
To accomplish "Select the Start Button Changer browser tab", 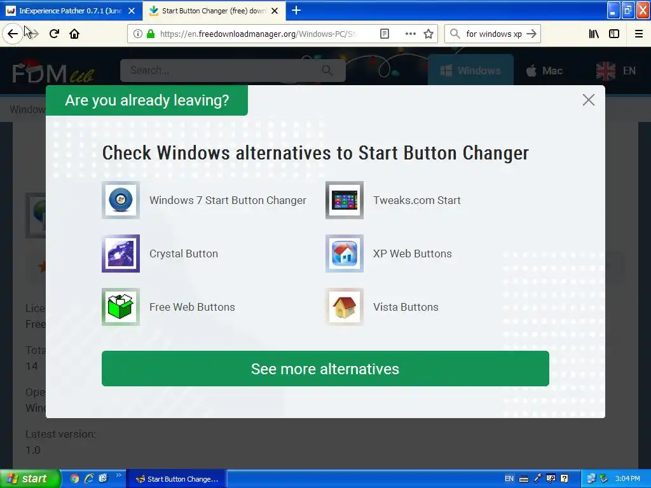I will pos(214,11).
